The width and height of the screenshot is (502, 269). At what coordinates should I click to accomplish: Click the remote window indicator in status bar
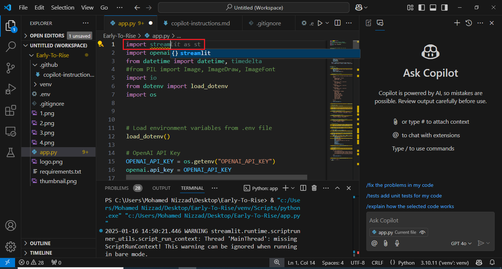tap(7, 262)
